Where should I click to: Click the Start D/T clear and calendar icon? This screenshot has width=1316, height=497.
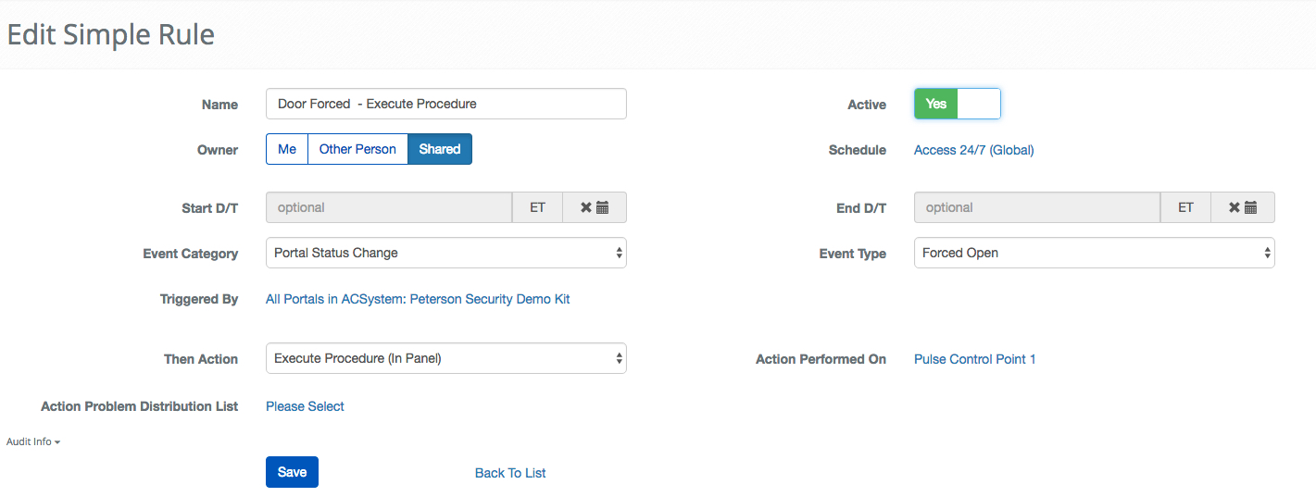coord(595,207)
